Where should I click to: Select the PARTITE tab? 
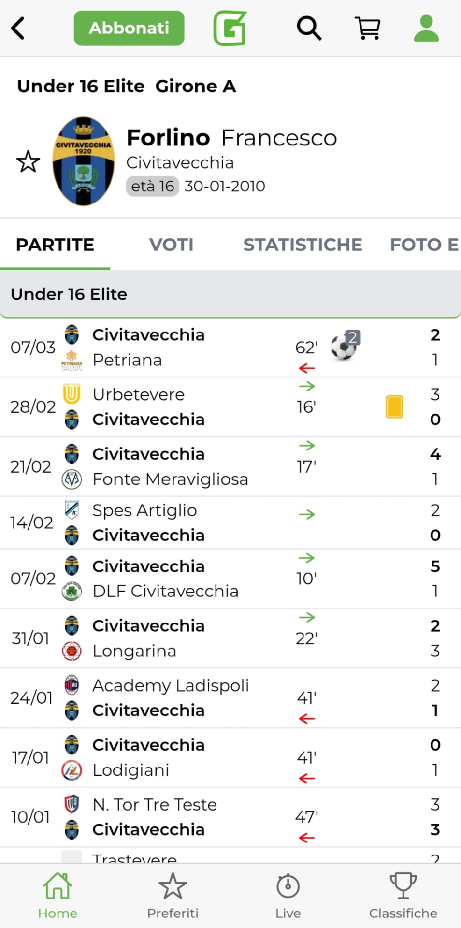tap(55, 245)
